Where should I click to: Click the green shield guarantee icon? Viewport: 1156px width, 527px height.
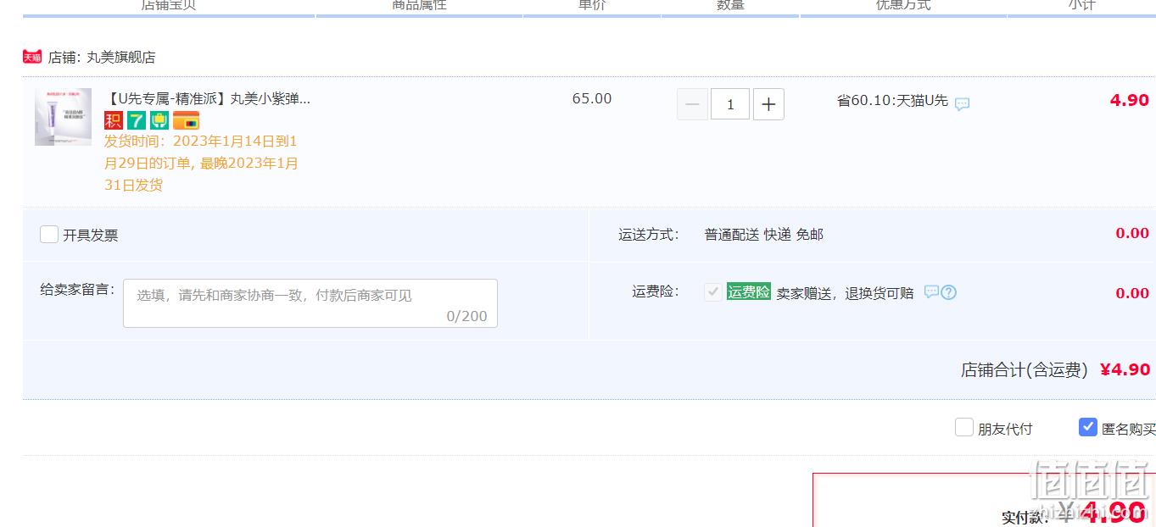(x=159, y=120)
